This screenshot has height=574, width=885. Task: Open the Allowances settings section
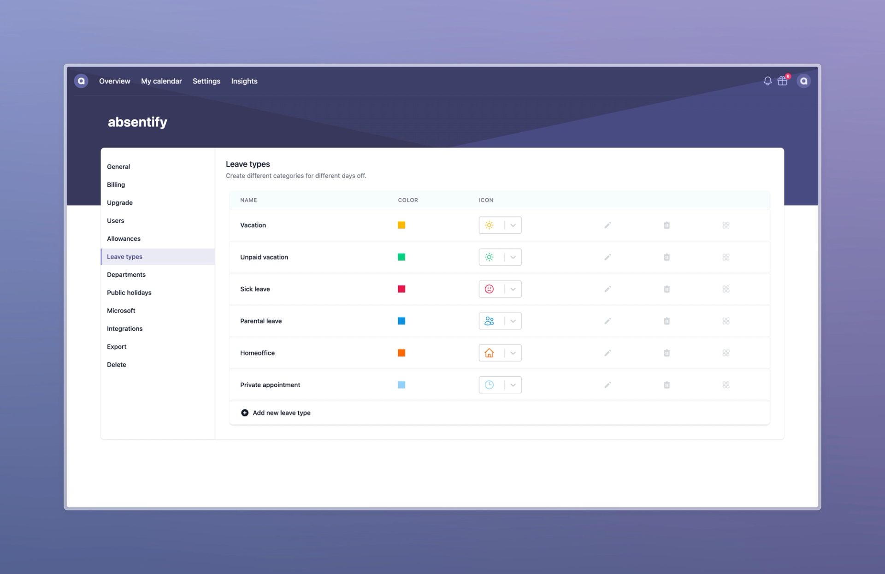coord(124,238)
